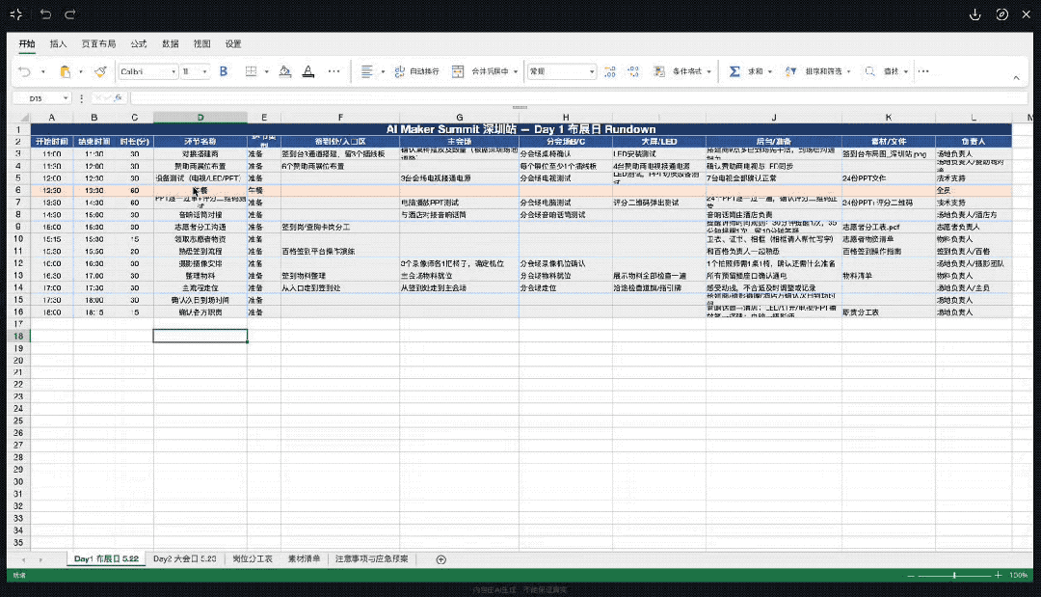Click the zoom out minus icon
The height and width of the screenshot is (597, 1041).
point(911,575)
